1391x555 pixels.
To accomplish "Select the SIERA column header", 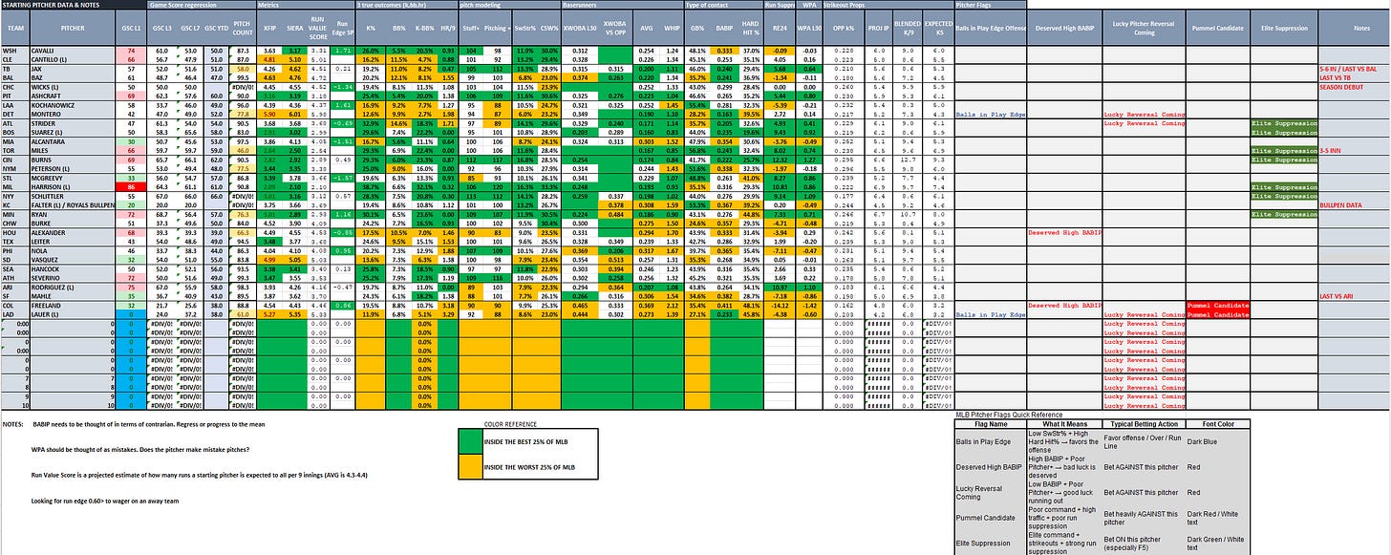I will 295,30.
